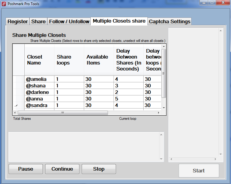Open the Follow / Unfollow tab
Viewport: 231px width, 184px height.
(69, 21)
